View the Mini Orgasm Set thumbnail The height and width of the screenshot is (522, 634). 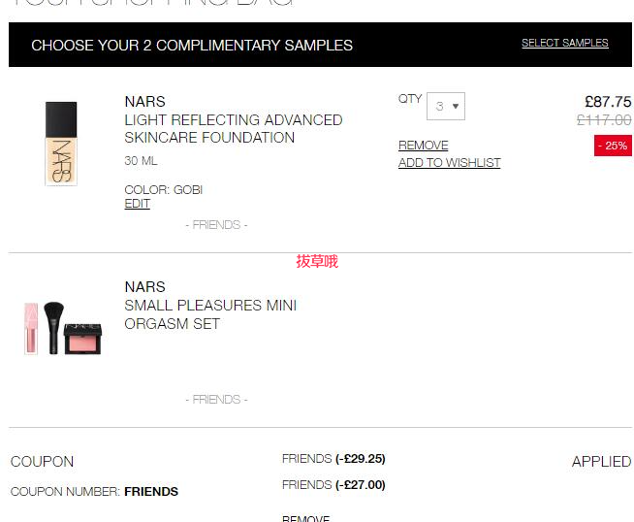pos(63,328)
